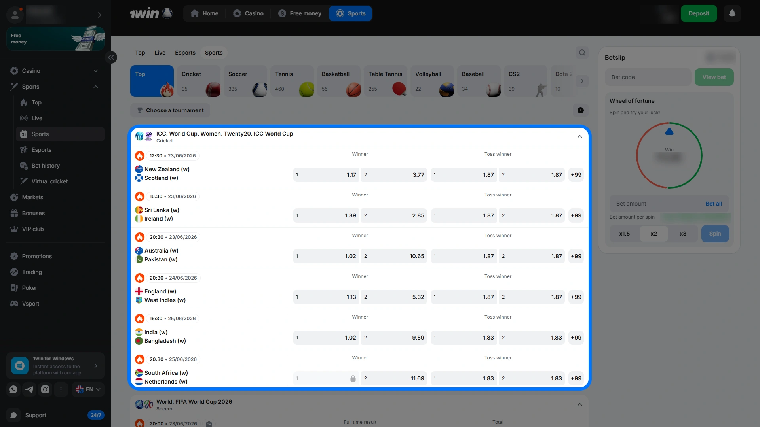Collapse FIFA World Cup 2026 section

pos(579,405)
